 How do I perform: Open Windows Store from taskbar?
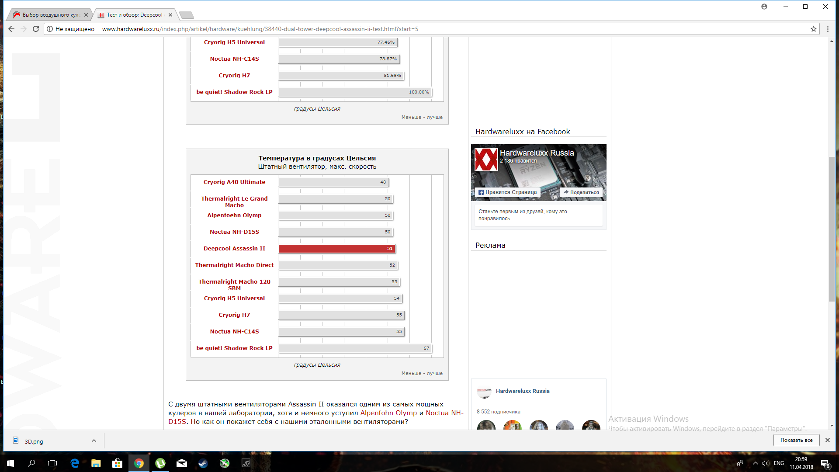click(x=117, y=463)
